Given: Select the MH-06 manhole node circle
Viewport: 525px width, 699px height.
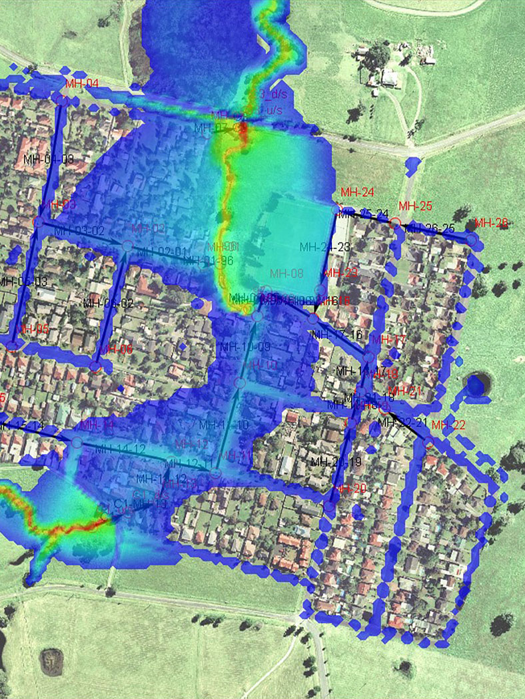Looking at the screenshot, I should [x=95, y=367].
